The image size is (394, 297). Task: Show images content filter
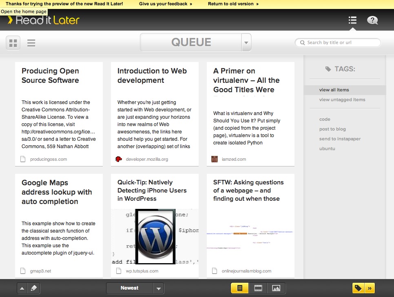pos(276,288)
